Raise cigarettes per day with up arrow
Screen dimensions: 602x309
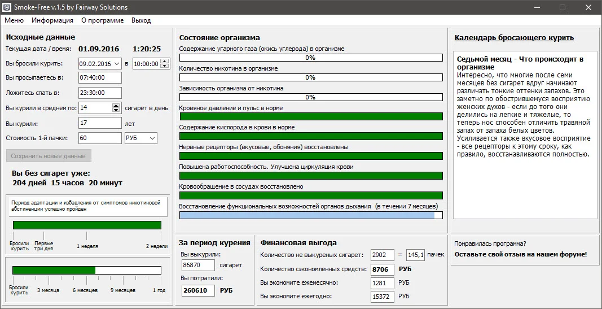tap(116, 105)
